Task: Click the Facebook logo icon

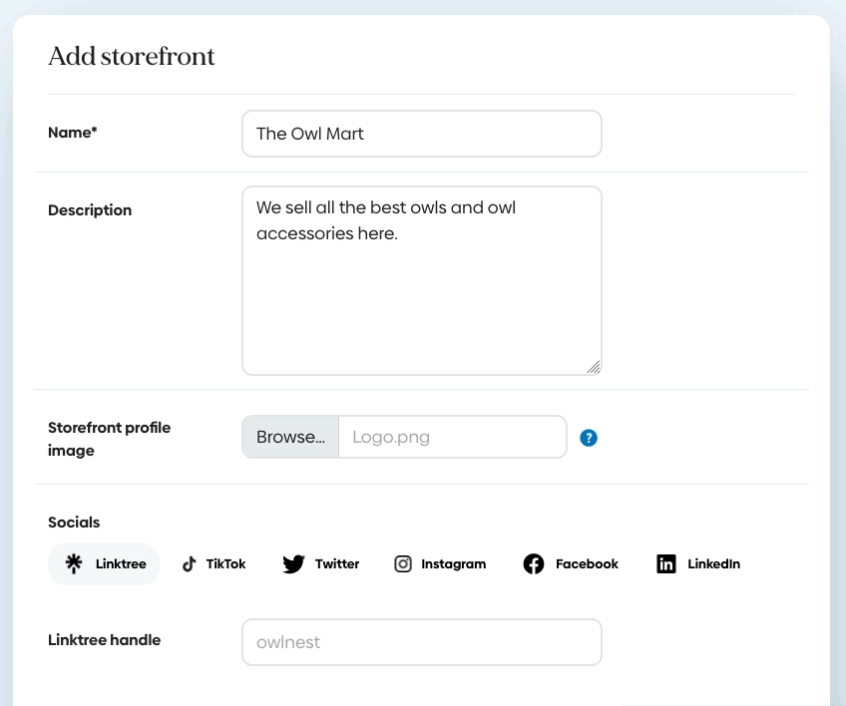Action: tap(534, 564)
